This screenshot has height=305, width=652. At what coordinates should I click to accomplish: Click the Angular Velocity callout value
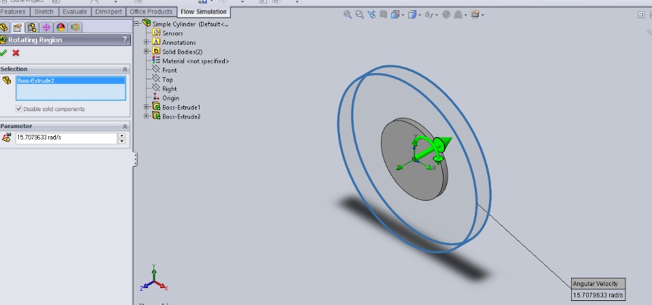tap(598, 295)
